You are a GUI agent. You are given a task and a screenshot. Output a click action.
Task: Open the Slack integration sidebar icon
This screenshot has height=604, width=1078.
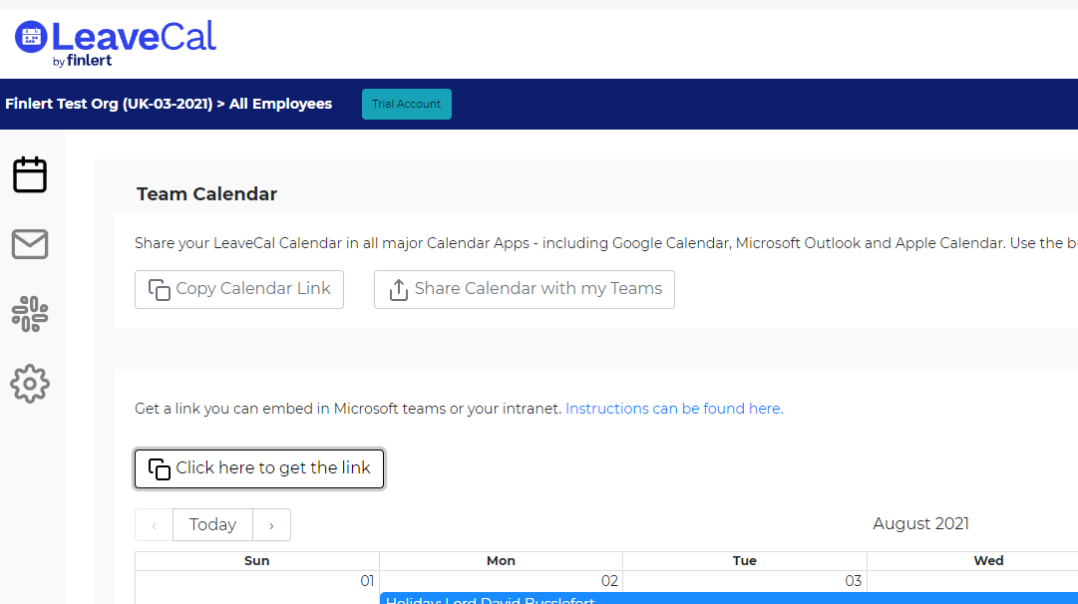point(30,314)
